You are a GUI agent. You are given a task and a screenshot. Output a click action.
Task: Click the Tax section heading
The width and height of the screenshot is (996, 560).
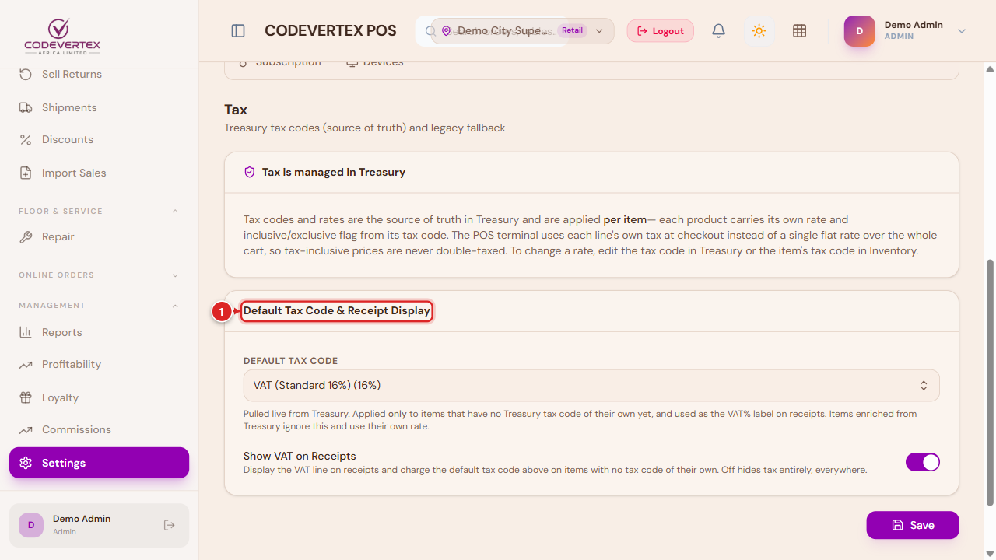(236, 110)
